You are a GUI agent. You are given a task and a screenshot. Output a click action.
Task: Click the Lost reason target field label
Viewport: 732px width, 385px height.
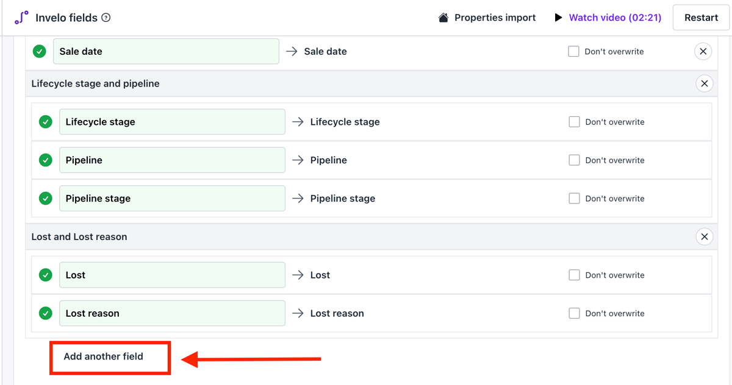(337, 314)
